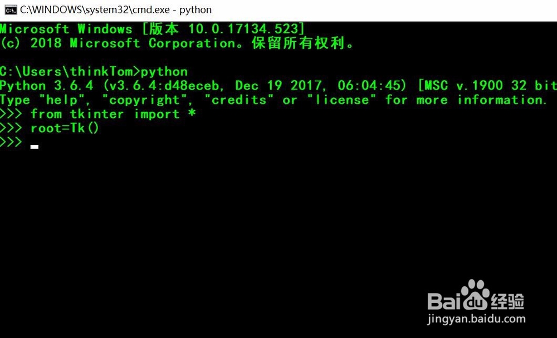The image size is (557, 338).
Task: Click the 'Python 3.6.4' version text
Action: [x=47, y=86]
